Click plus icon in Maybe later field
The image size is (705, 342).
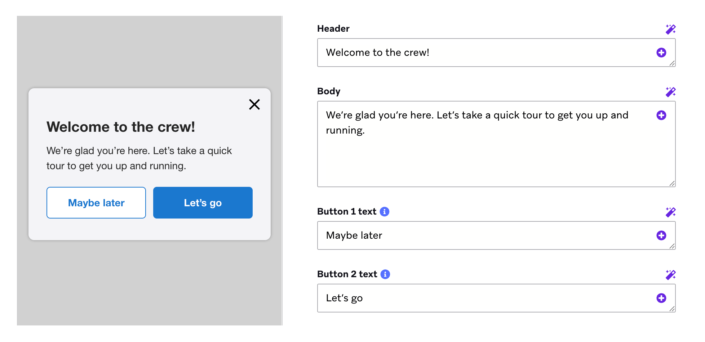click(661, 235)
